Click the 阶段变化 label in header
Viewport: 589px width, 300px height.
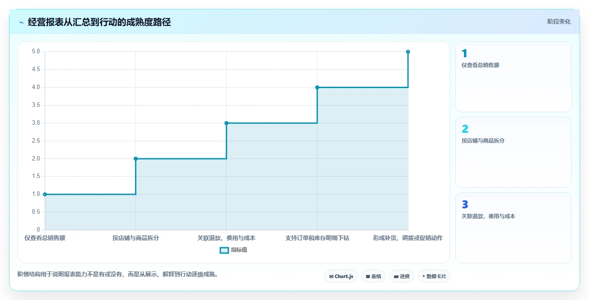coord(559,21)
